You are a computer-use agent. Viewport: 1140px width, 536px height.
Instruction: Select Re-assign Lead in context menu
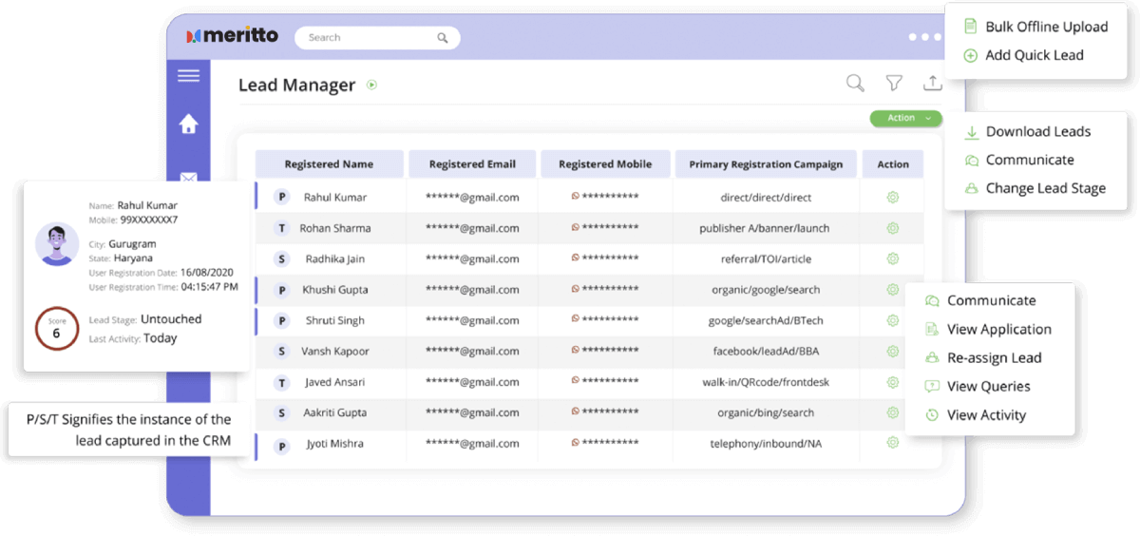pyautogui.click(x=994, y=358)
